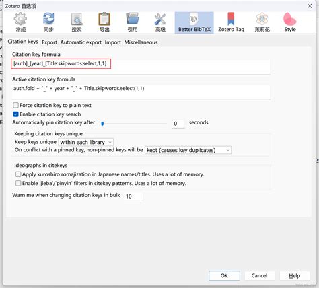Open the 茉莉花 Jasminum preferences pane

[262, 22]
